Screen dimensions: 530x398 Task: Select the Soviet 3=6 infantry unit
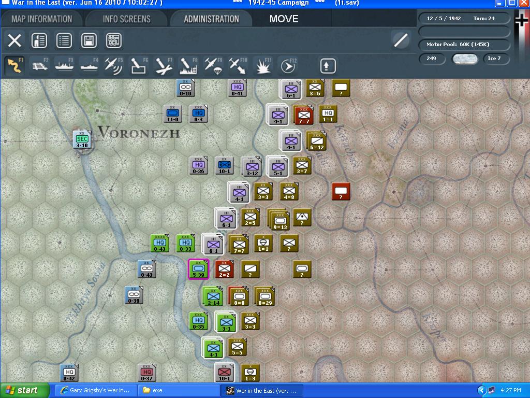pyautogui.click(x=315, y=88)
